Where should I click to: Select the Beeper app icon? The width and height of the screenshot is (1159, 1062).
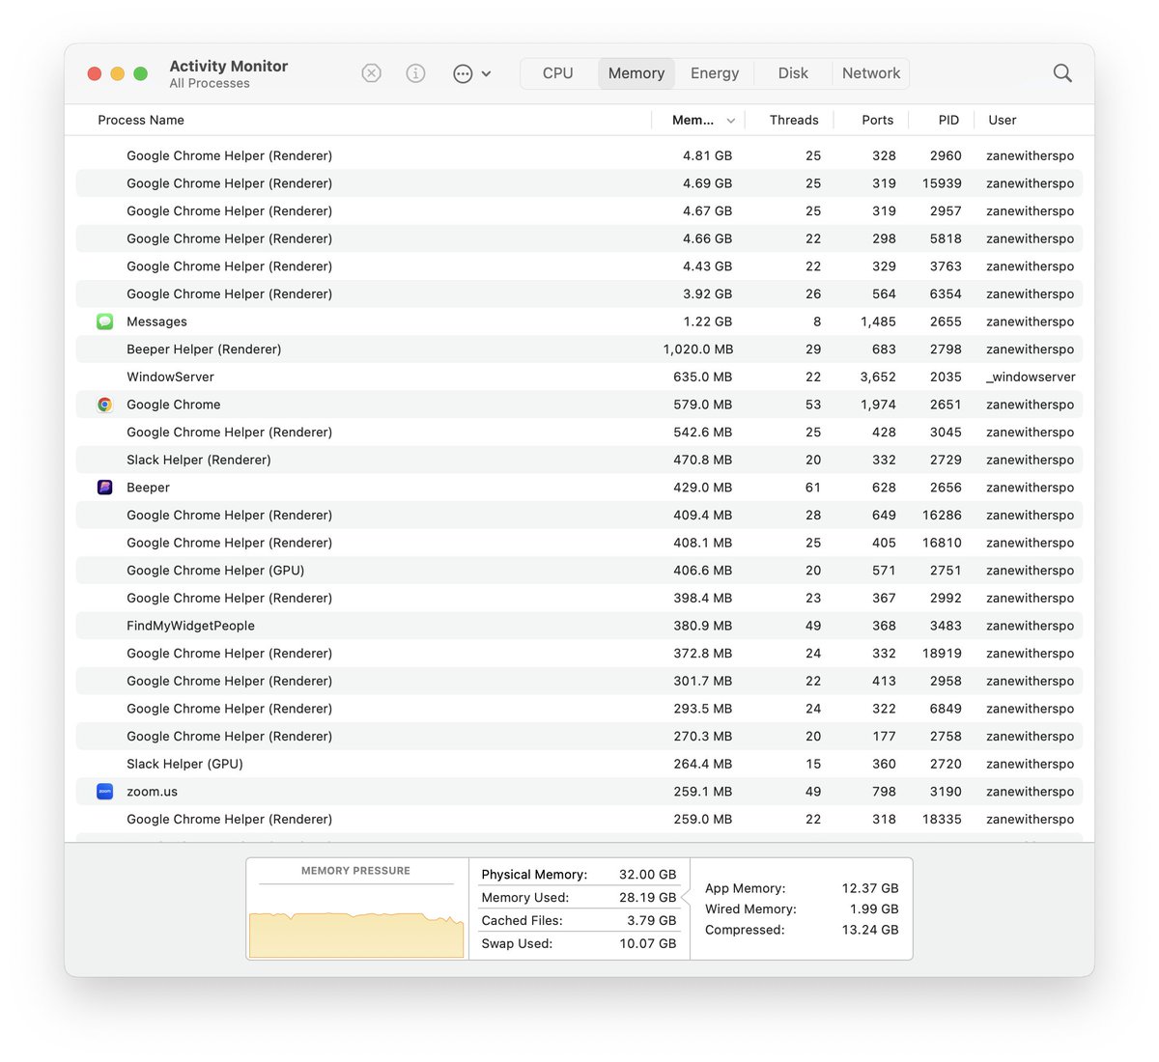pos(105,488)
